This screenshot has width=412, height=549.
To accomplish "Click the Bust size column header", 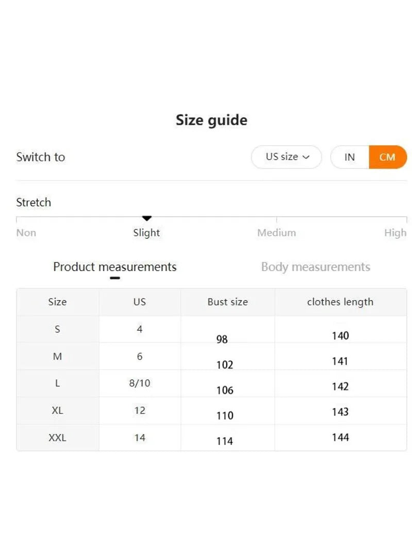I will click(227, 302).
